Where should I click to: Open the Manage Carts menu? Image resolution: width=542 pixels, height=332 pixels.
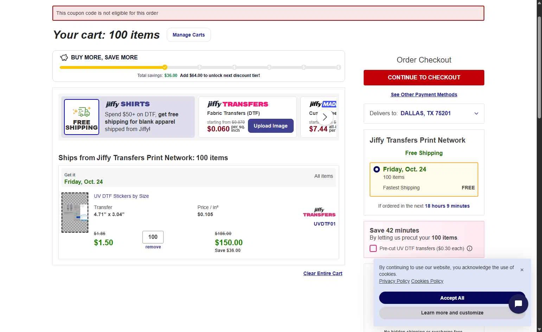point(189,35)
